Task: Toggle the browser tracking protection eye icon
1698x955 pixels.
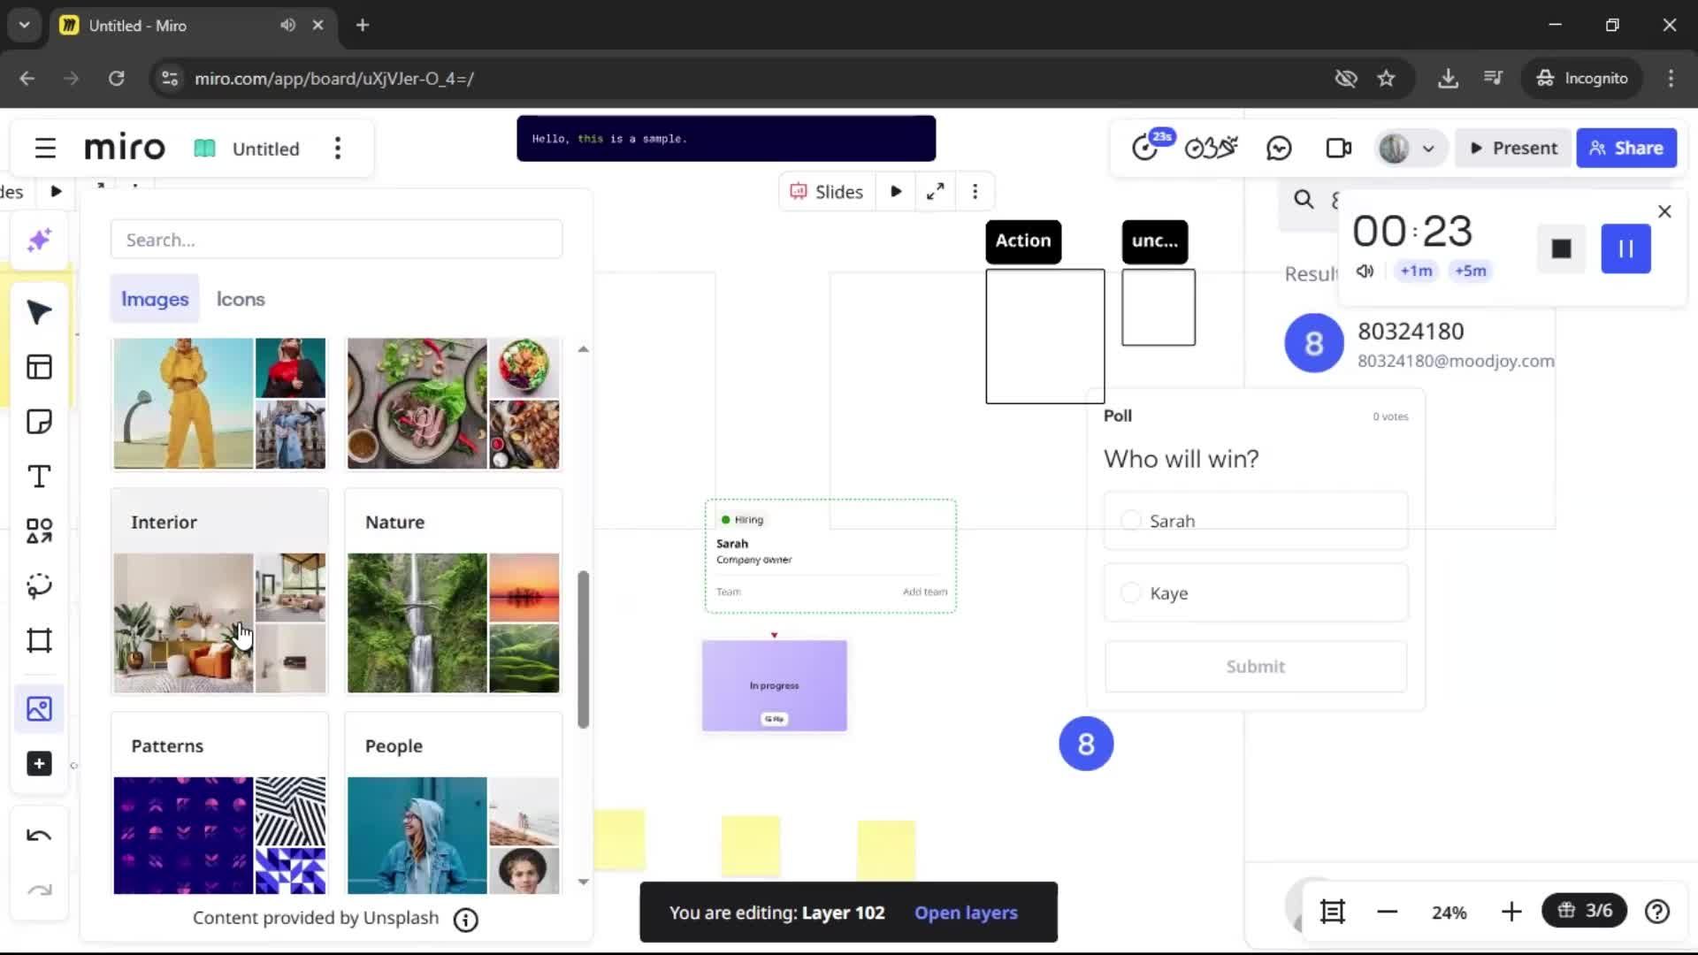Action: coord(1346,78)
